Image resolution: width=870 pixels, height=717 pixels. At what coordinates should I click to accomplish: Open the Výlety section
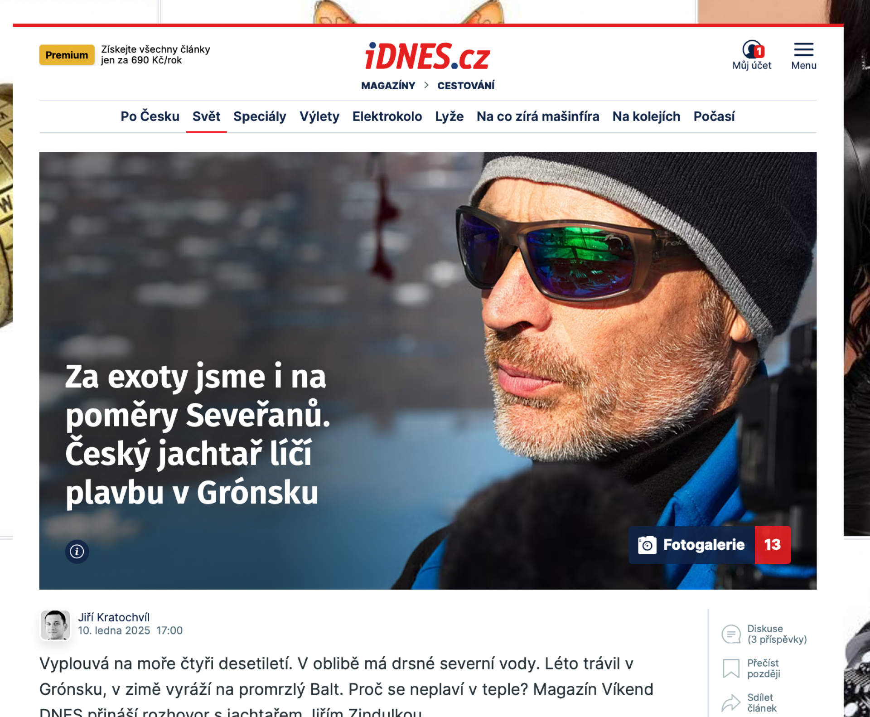[x=319, y=116]
